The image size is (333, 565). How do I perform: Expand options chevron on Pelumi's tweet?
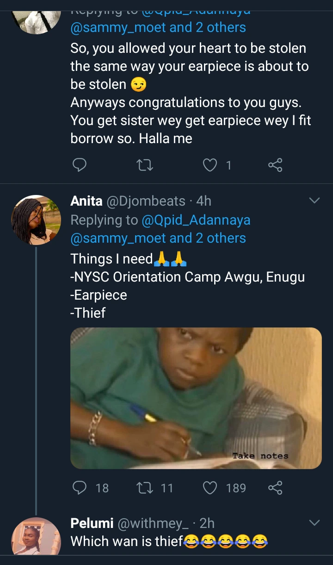[x=314, y=523]
